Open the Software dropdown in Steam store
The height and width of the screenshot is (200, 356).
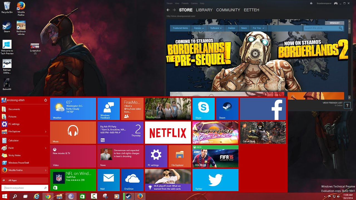coord(216,28)
